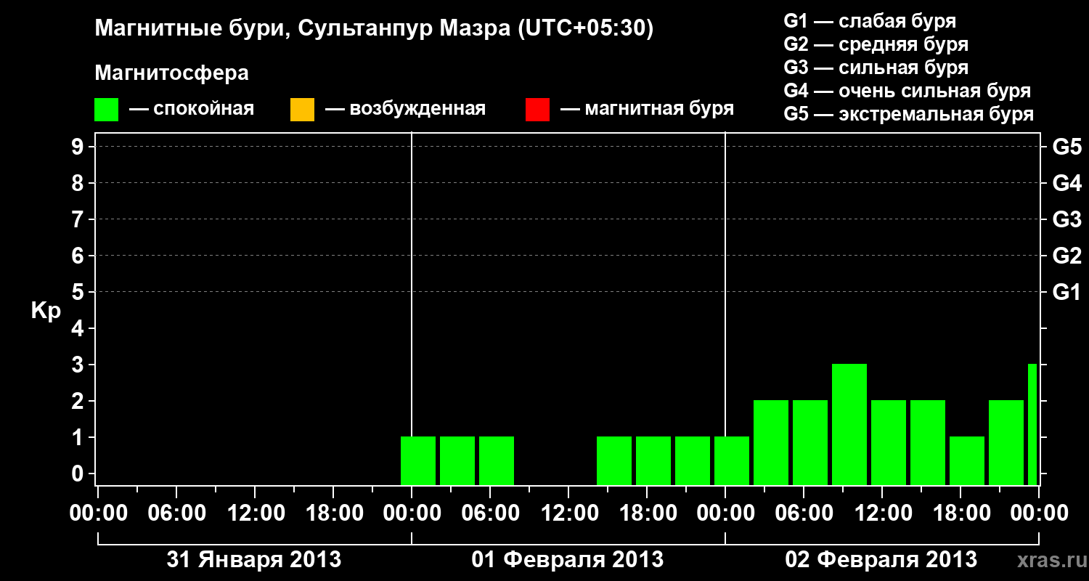
Task: Click the last wide Kp 2 bar on 02 Февраля
Action: (1006, 442)
